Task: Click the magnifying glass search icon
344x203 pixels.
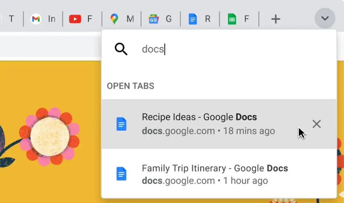Action: (121, 49)
